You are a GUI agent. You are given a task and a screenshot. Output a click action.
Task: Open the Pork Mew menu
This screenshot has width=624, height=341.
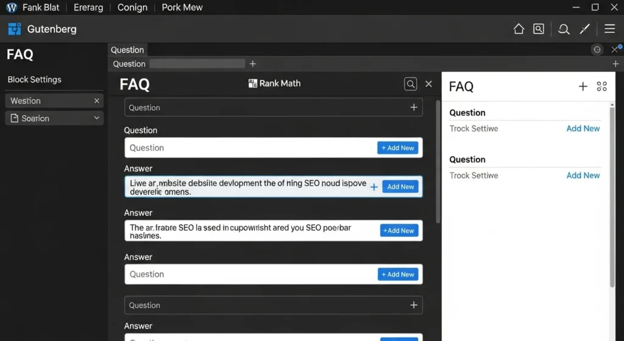[x=182, y=7]
